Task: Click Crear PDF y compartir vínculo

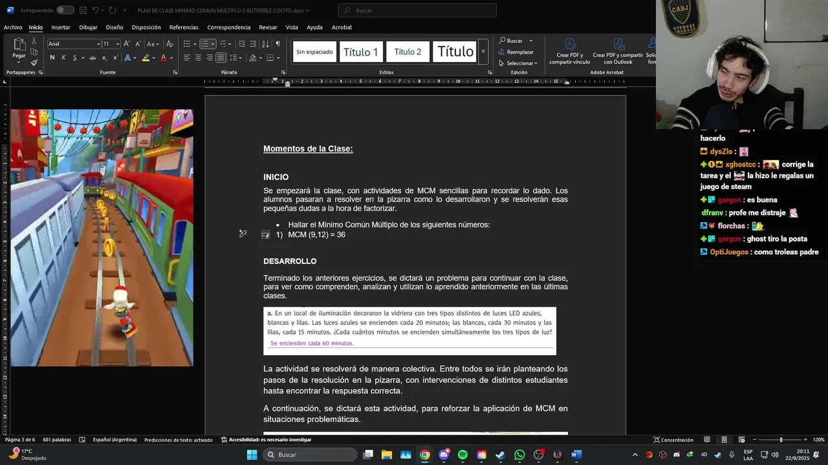Action: point(569,52)
